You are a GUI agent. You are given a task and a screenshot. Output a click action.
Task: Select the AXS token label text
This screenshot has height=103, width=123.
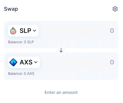click(x=26, y=62)
